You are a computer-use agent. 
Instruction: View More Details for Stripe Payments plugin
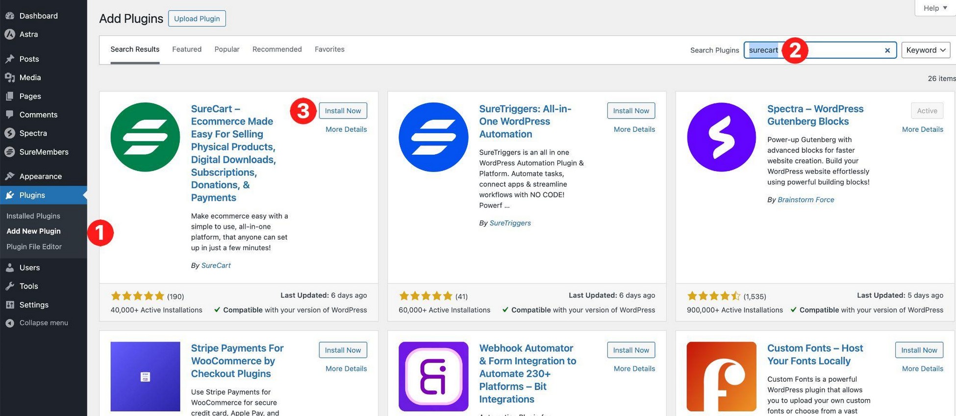point(346,368)
